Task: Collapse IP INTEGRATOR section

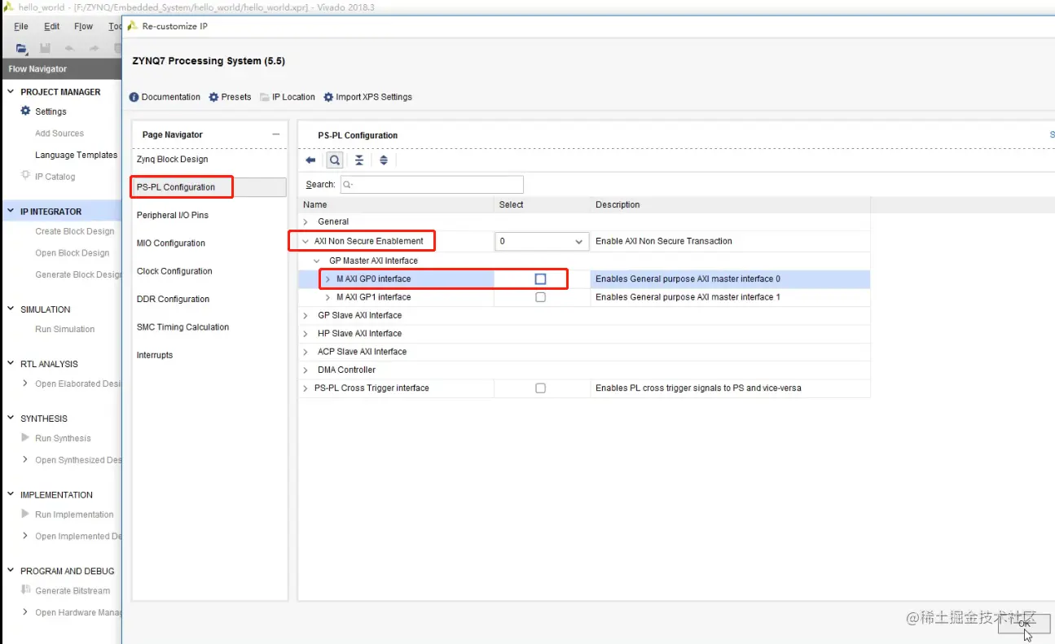Action: coord(11,212)
